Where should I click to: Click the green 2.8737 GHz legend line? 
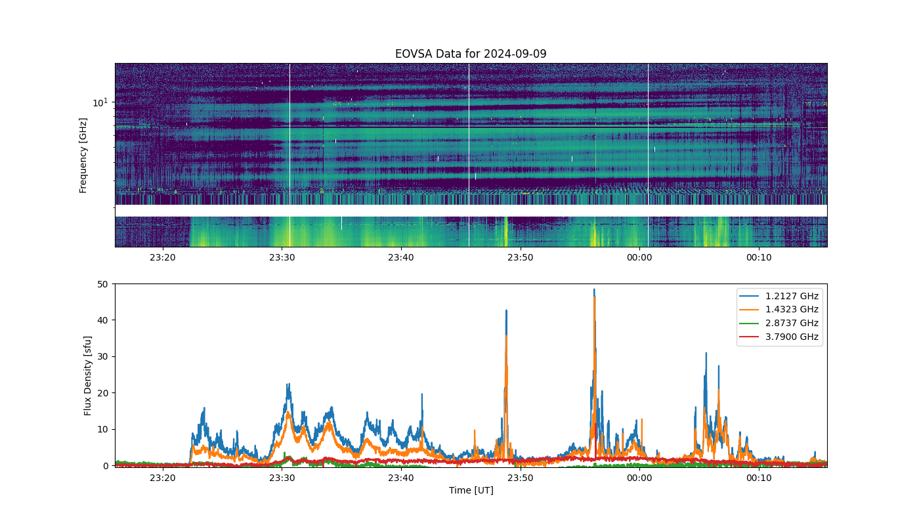751,324
